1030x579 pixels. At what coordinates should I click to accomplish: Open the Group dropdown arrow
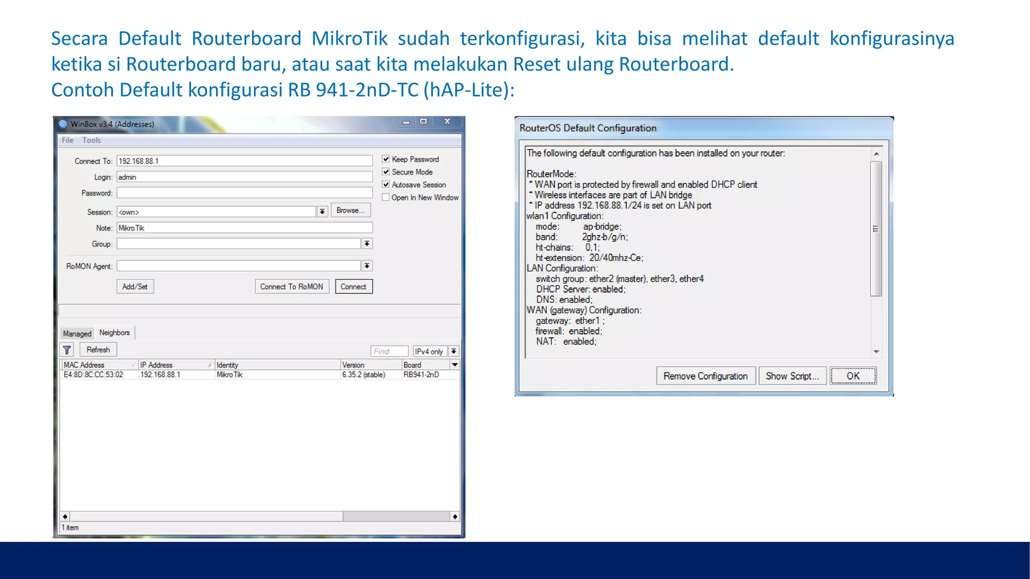click(367, 244)
